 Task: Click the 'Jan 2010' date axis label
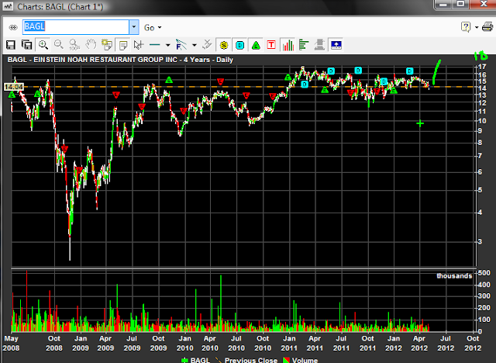(184, 343)
